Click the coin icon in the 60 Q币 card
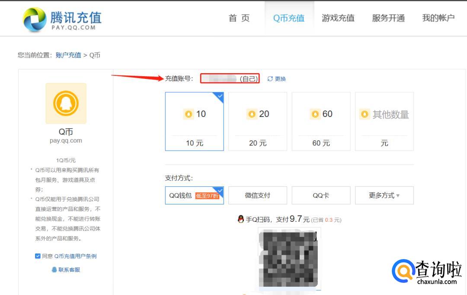The height and width of the screenshot is (295, 467). (315, 114)
